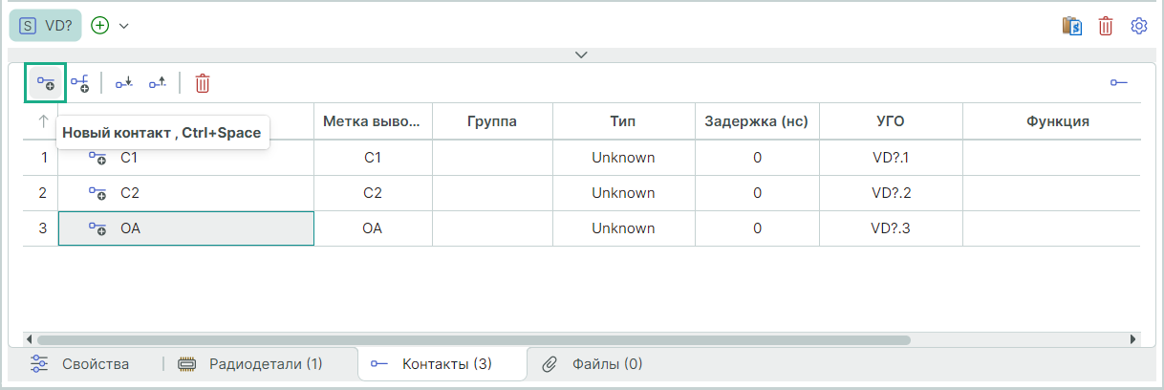Screen dimensions: 1164x390
Task: Click the New contact toolbar icon
Action: [45, 83]
